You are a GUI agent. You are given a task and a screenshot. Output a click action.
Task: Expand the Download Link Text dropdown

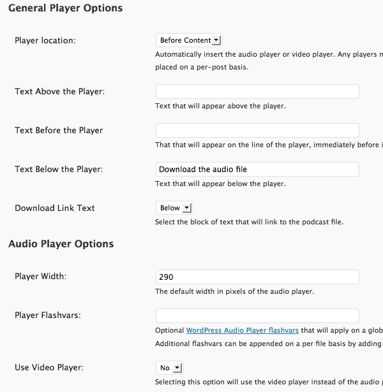(174, 208)
